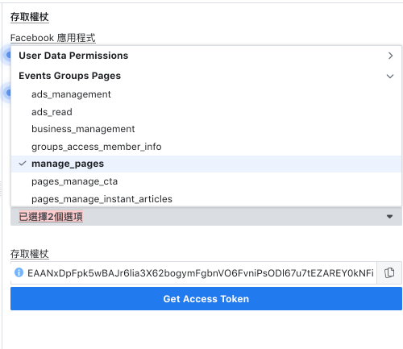Viewport: 403px width, 349px height.
Task: Collapse the Events Groups Pages section
Action: pyautogui.click(x=206, y=76)
